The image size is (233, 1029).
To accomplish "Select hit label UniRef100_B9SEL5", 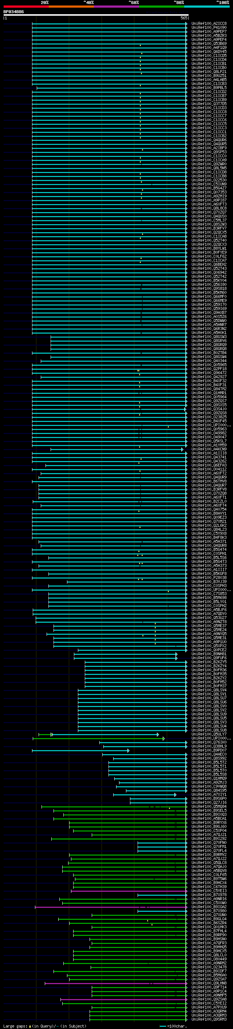I will coord(209,810).
